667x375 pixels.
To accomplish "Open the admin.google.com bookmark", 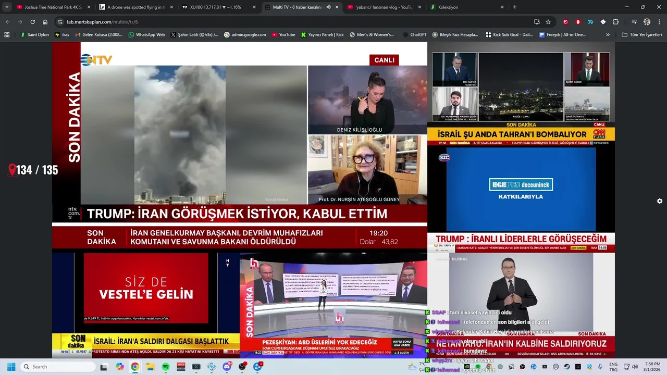I will [x=244, y=35].
